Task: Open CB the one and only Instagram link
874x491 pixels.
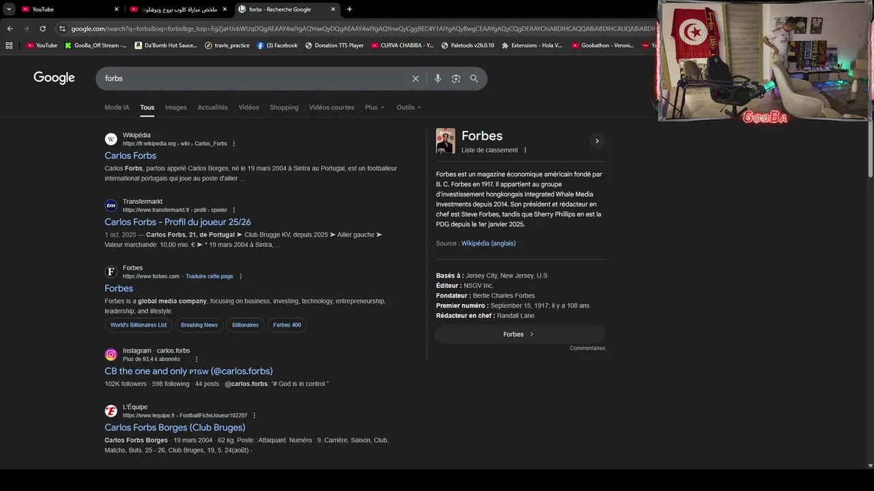Action: pyautogui.click(x=188, y=371)
